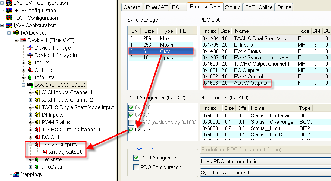Select Sync Manager row 1 MbxIn
Image resolution: width=331 pixels, height=181 pixels.
(161, 45)
